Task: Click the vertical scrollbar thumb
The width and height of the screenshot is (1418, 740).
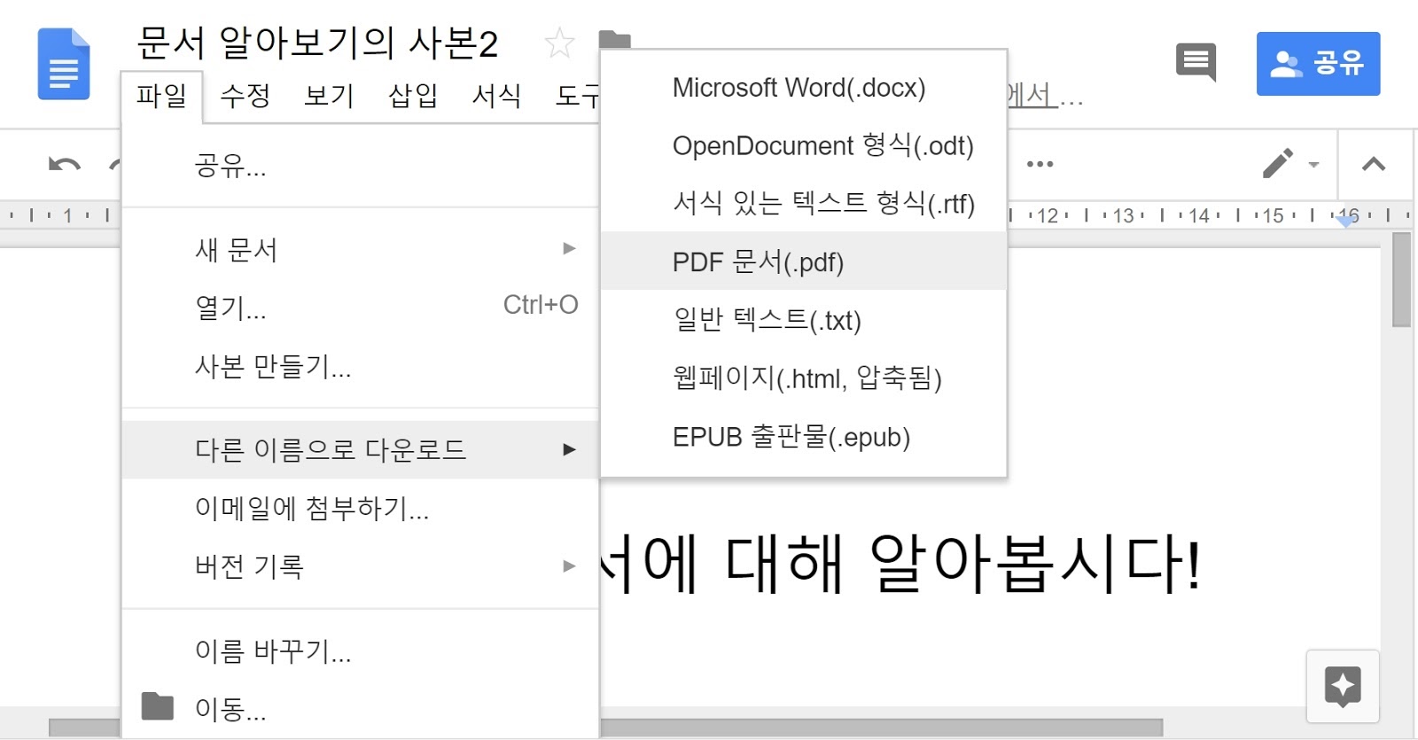Action: pyautogui.click(x=1401, y=280)
